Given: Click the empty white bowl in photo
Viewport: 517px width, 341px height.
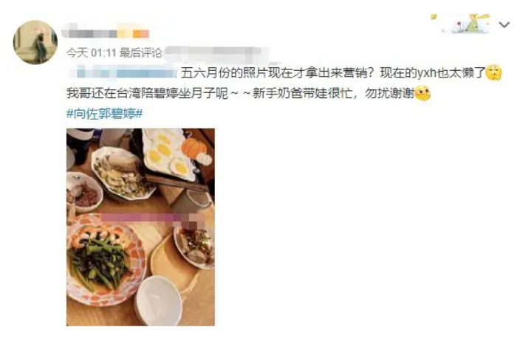Looking at the screenshot, I should [x=159, y=300].
